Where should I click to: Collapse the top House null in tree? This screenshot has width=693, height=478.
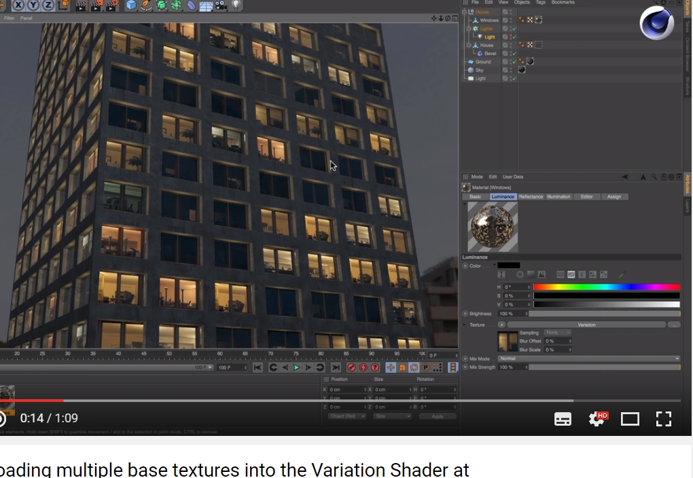[464, 12]
